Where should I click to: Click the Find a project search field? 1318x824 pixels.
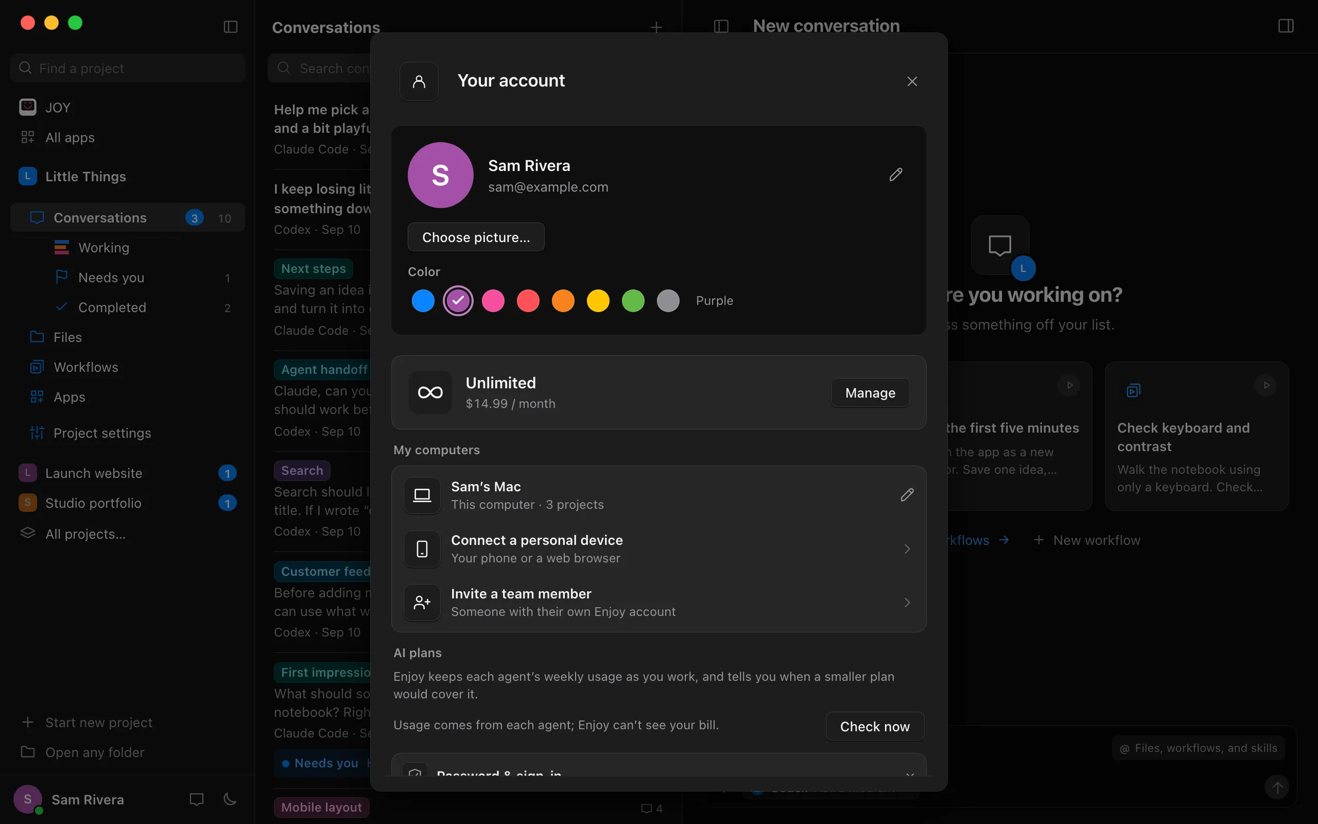[128, 68]
